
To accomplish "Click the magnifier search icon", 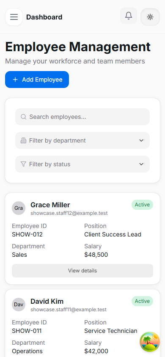I will 23,117.
